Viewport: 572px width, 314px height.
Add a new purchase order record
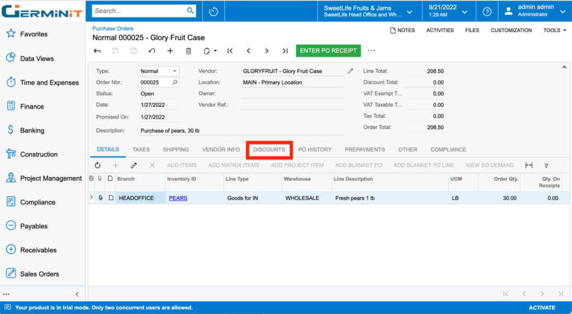pos(170,51)
